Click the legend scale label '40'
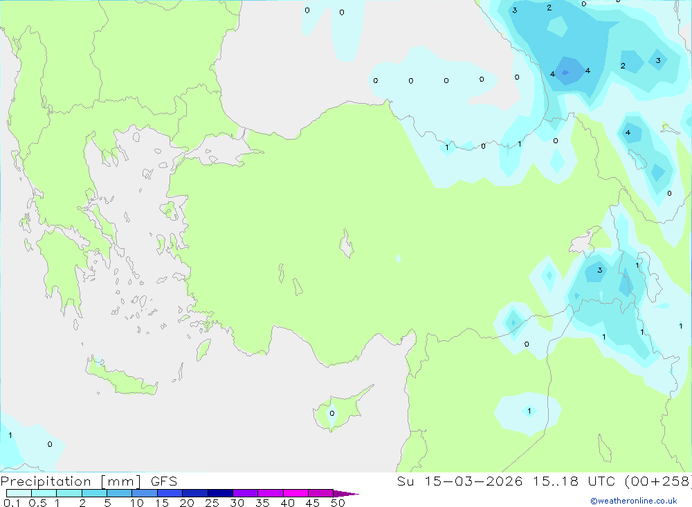This screenshot has height=507, width=692. pyautogui.click(x=288, y=503)
